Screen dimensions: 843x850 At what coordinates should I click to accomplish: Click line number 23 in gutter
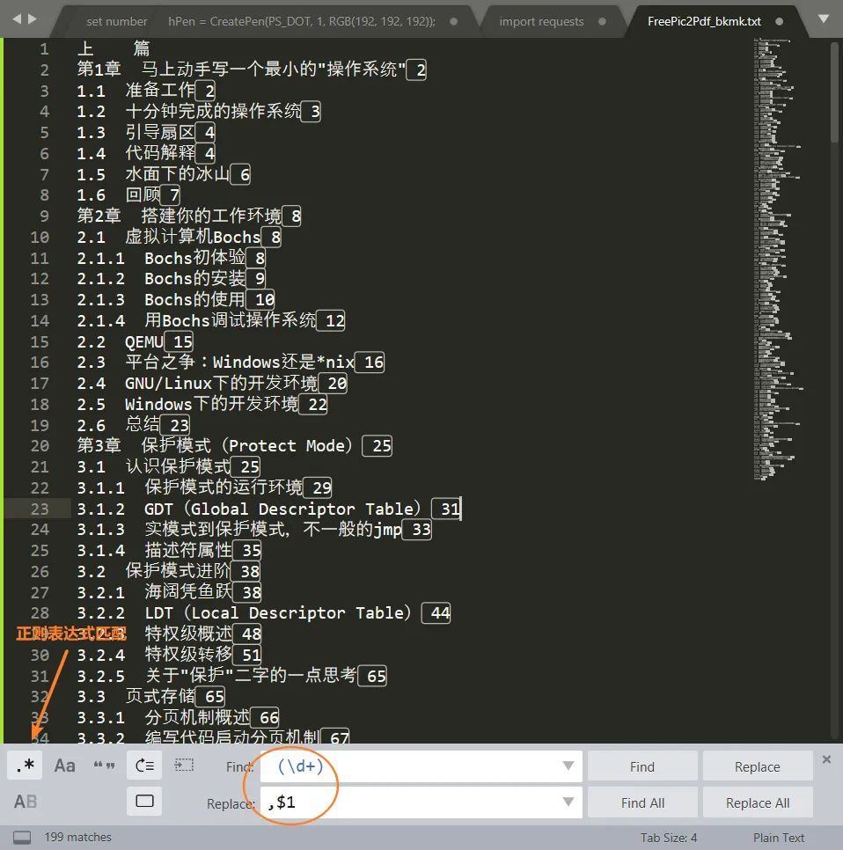(x=40, y=509)
